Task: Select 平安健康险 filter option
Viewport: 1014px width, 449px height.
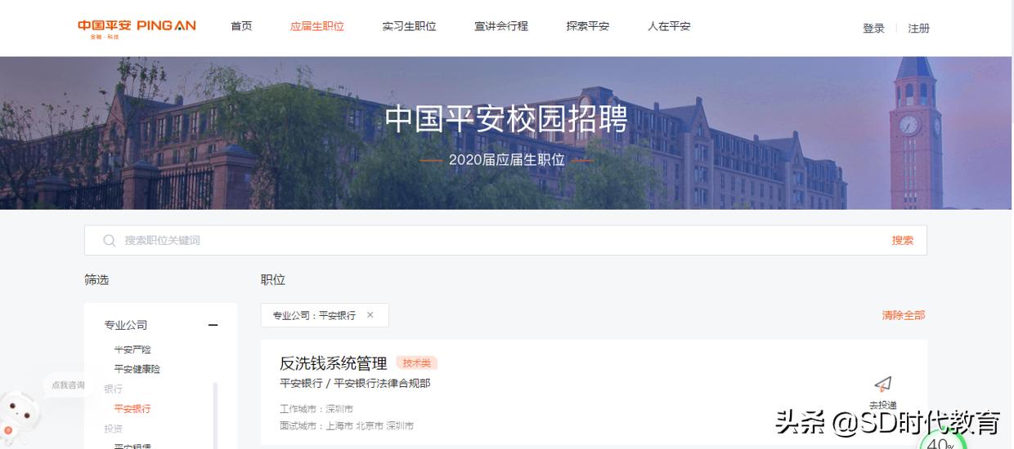Action: point(137,369)
